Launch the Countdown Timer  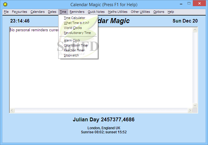point(78,45)
